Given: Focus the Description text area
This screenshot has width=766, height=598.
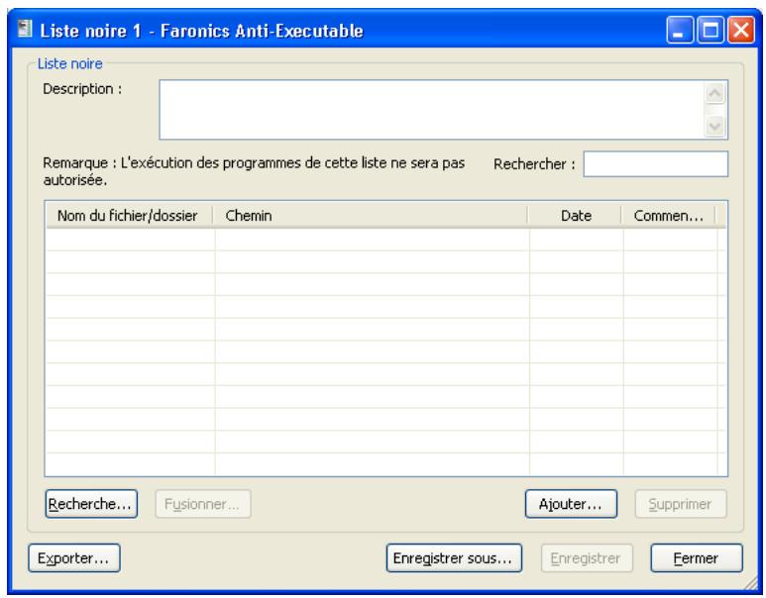Looking at the screenshot, I should tap(431, 110).
